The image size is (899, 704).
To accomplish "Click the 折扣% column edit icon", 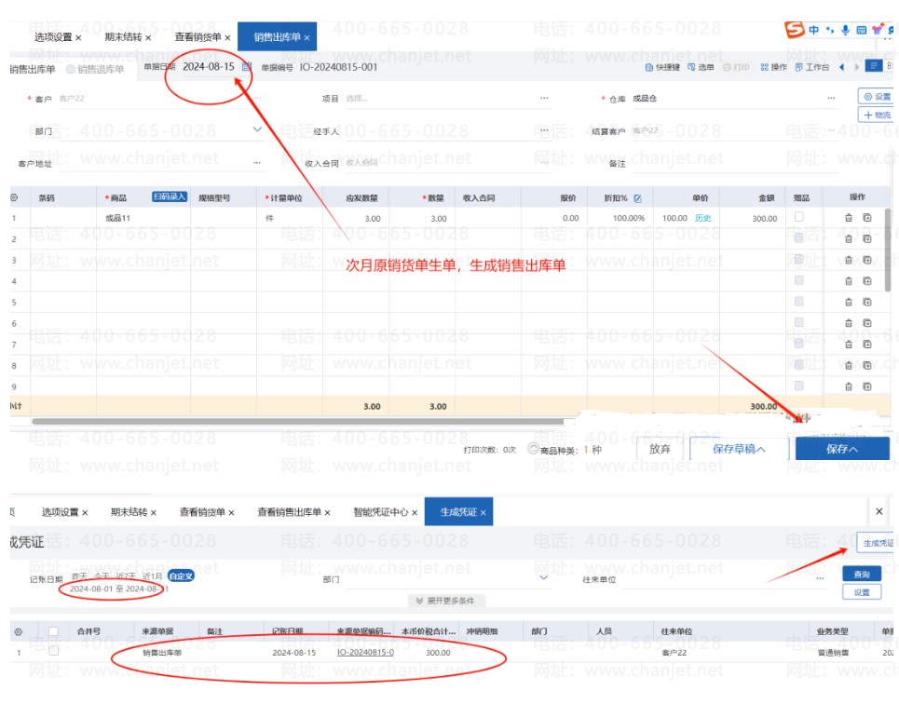I will [x=637, y=198].
